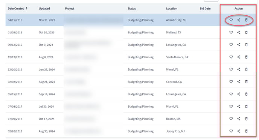Share the Boston, MA project
This screenshot has width=259, height=140.
239,119
